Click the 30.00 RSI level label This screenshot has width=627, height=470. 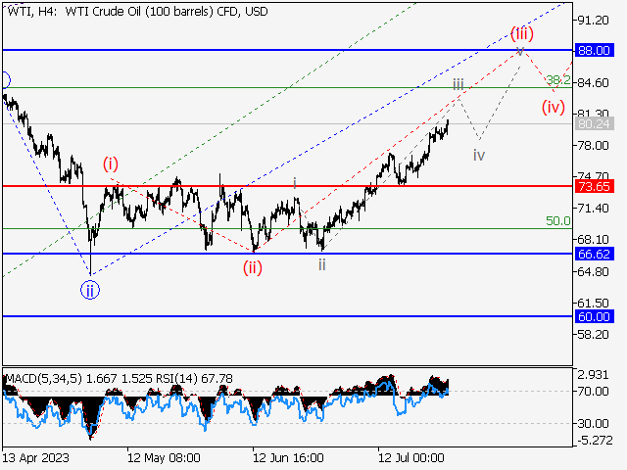(x=594, y=423)
